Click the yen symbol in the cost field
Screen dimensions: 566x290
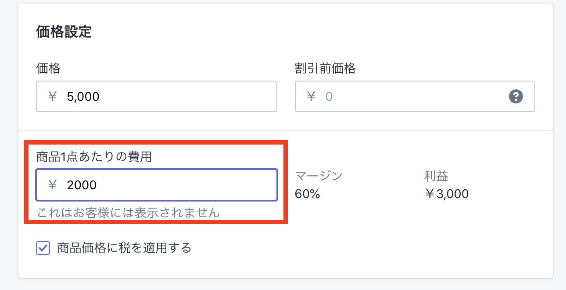pos(53,185)
